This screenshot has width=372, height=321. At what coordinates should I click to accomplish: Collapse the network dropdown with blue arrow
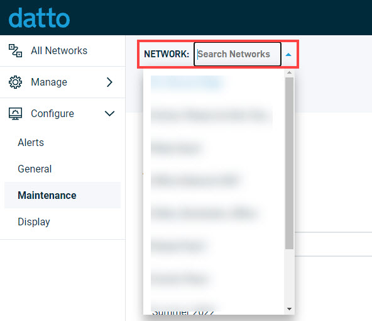click(288, 55)
